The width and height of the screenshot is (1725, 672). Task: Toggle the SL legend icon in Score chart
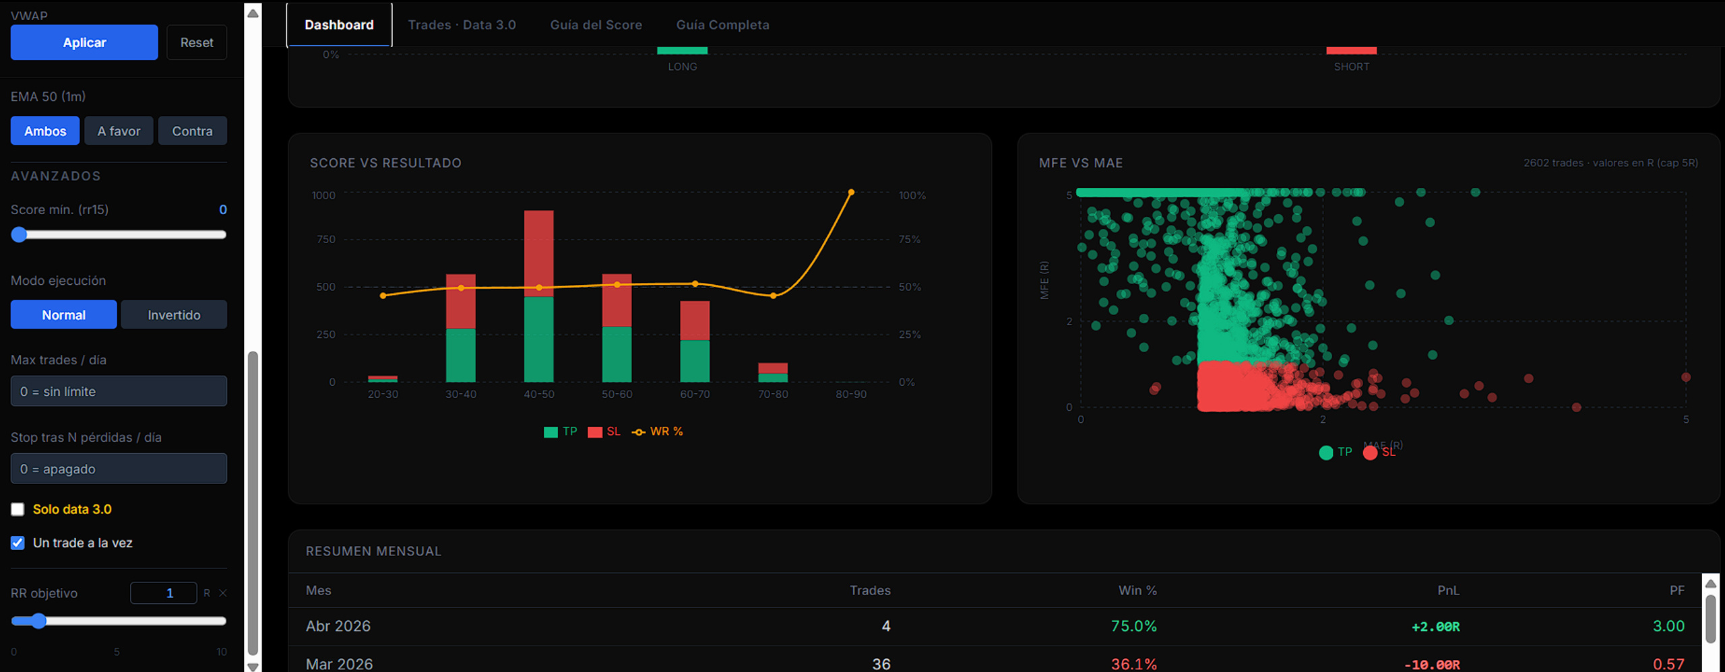tap(594, 432)
